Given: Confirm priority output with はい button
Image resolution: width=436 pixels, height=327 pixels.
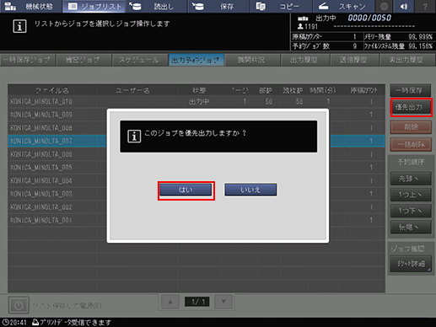Looking at the screenshot, I should (x=186, y=190).
